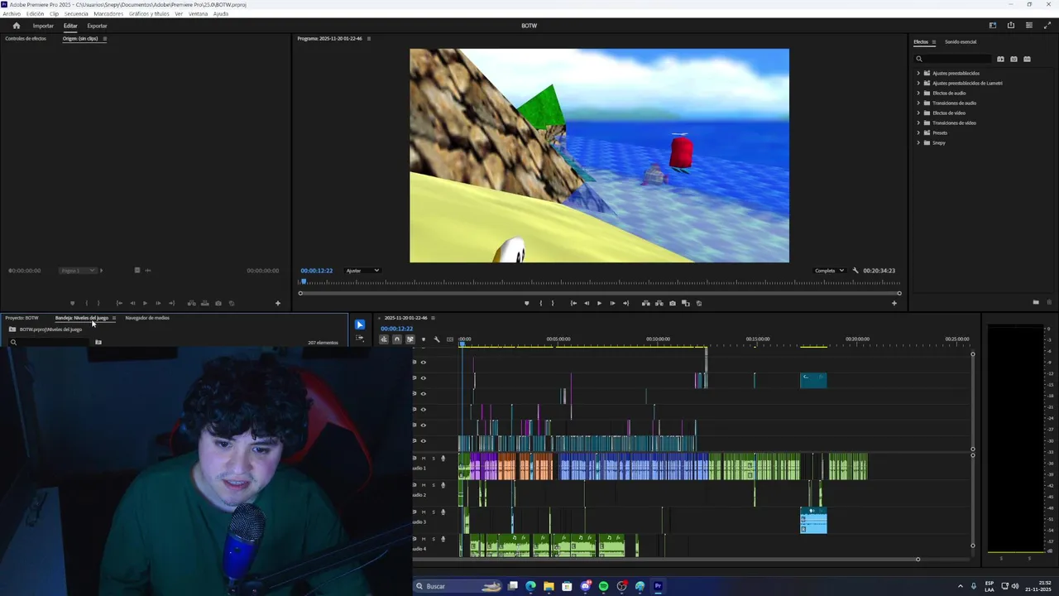Image resolution: width=1059 pixels, height=596 pixels.
Task: Filter by 32-bit color effects
Action: pyautogui.click(x=1013, y=59)
